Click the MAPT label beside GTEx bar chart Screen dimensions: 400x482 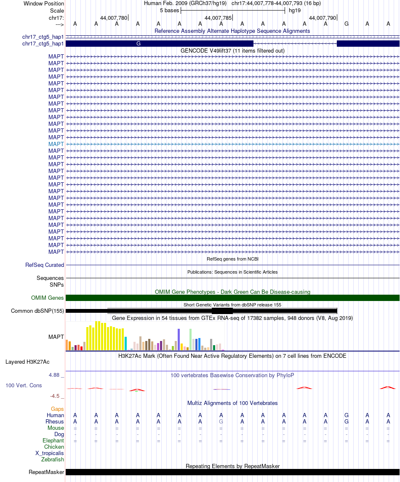(56, 337)
